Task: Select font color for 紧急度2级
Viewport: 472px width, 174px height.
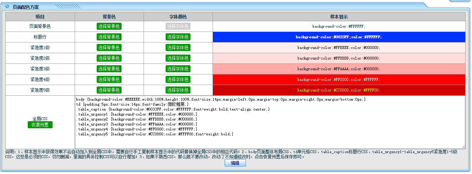Action: 178,58
